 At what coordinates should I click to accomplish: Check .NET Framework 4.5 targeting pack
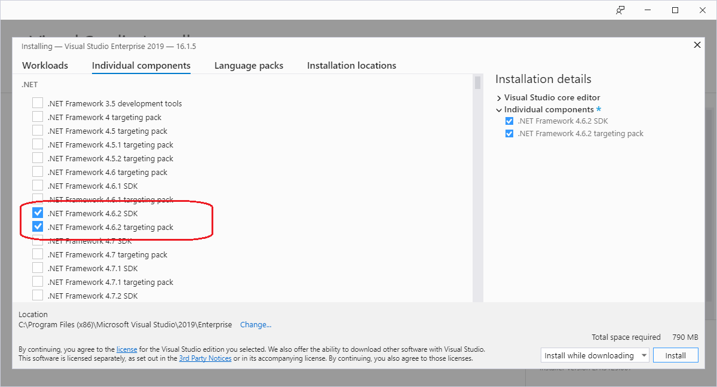(x=38, y=130)
